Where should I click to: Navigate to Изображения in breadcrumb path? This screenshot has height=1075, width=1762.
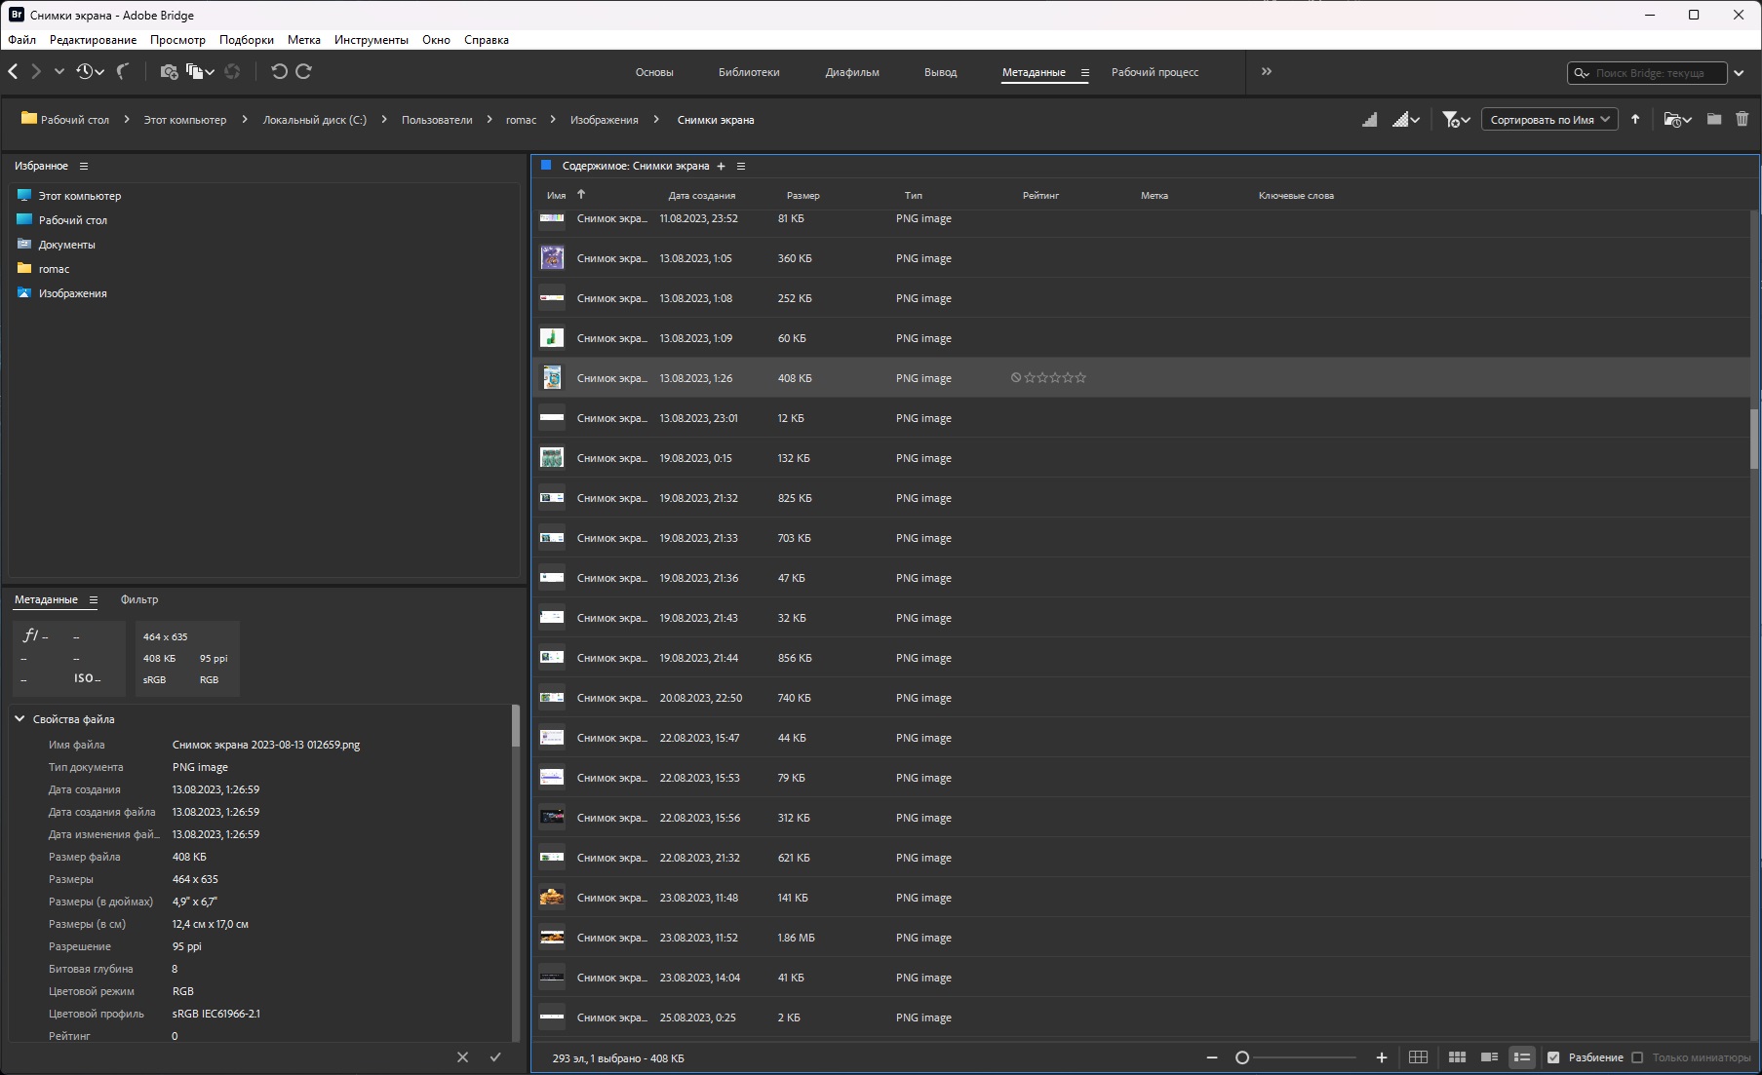pos(604,120)
